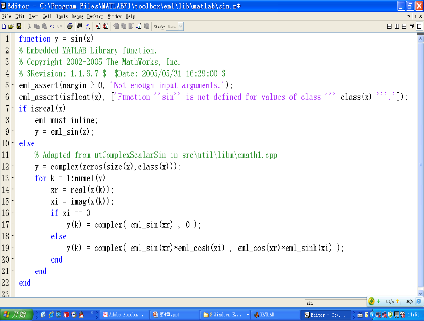Toggle breakpoint dash at line 12
This screenshot has width=424, height=321.
coord(13,166)
